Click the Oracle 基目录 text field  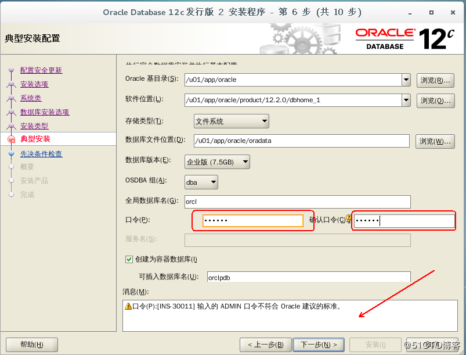click(x=293, y=80)
